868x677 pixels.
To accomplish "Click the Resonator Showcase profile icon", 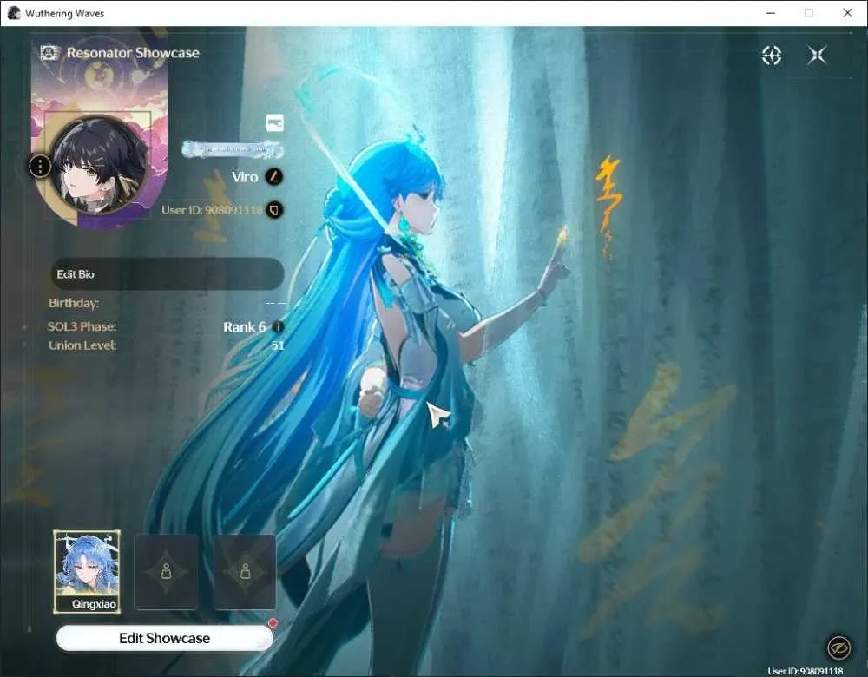I will pos(49,53).
